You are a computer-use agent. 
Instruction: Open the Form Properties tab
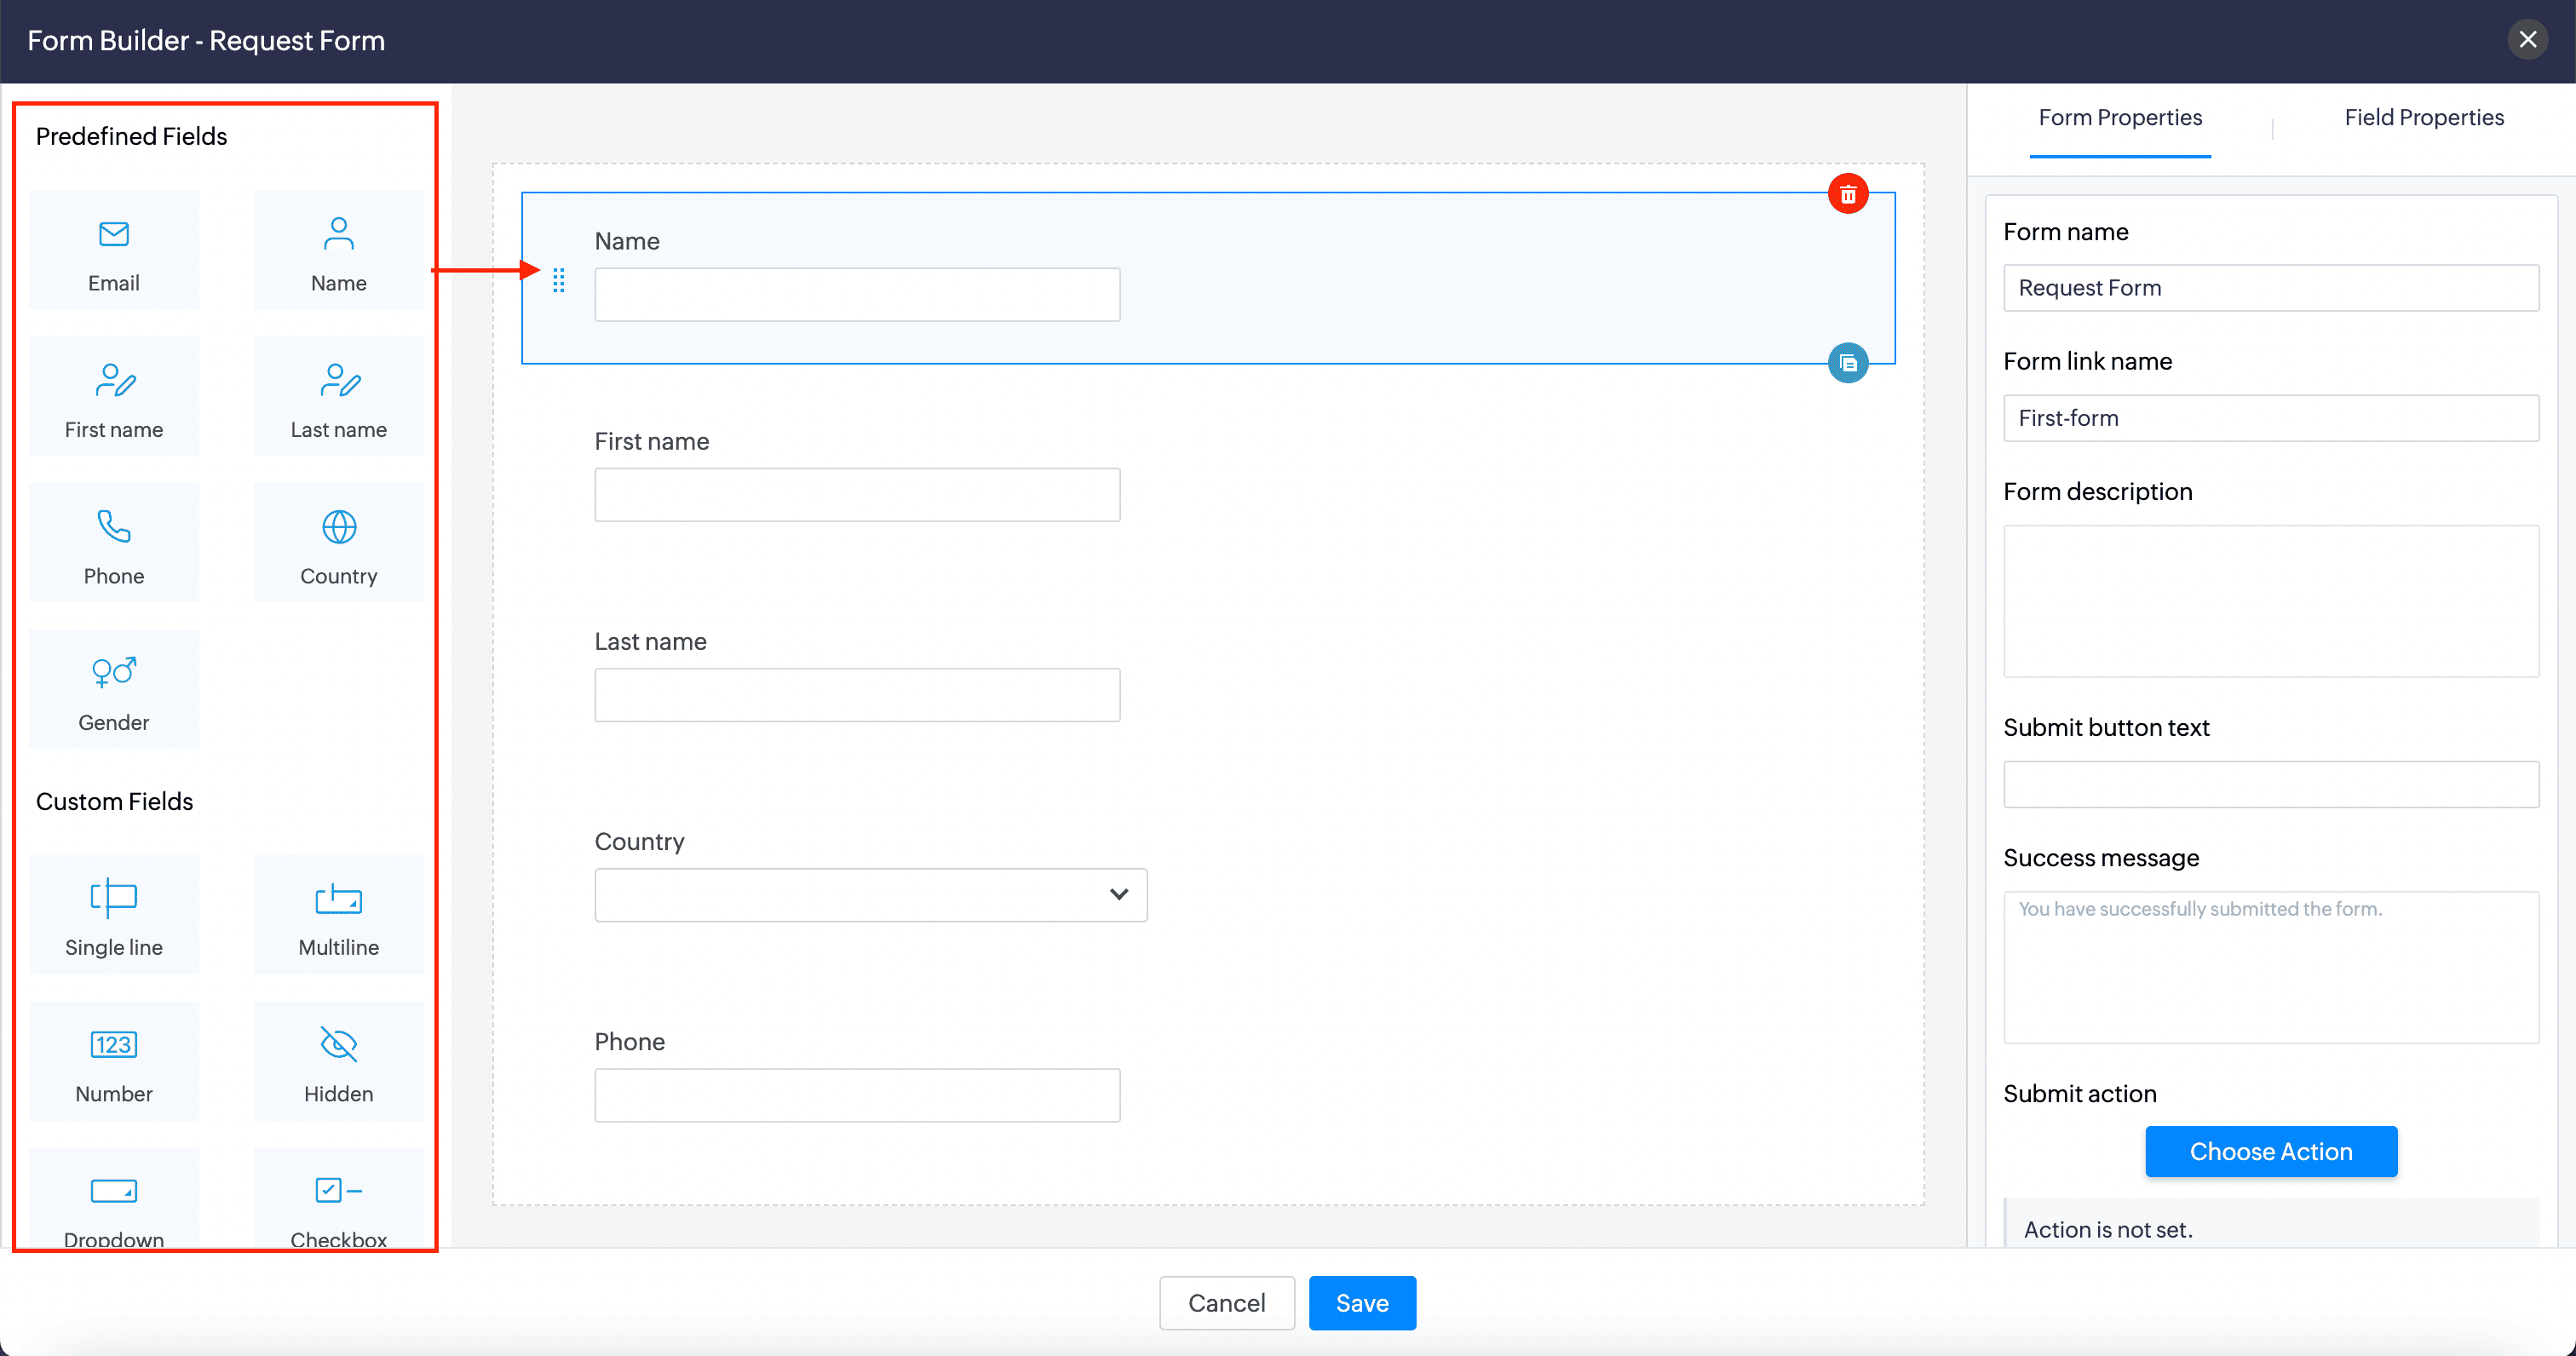(2119, 118)
